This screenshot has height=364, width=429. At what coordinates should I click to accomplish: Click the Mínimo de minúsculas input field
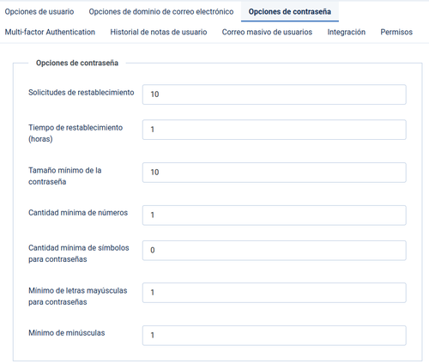coord(275,336)
